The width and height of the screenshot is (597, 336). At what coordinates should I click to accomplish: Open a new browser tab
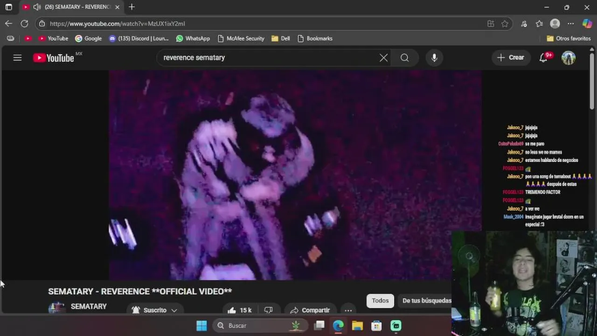(132, 7)
